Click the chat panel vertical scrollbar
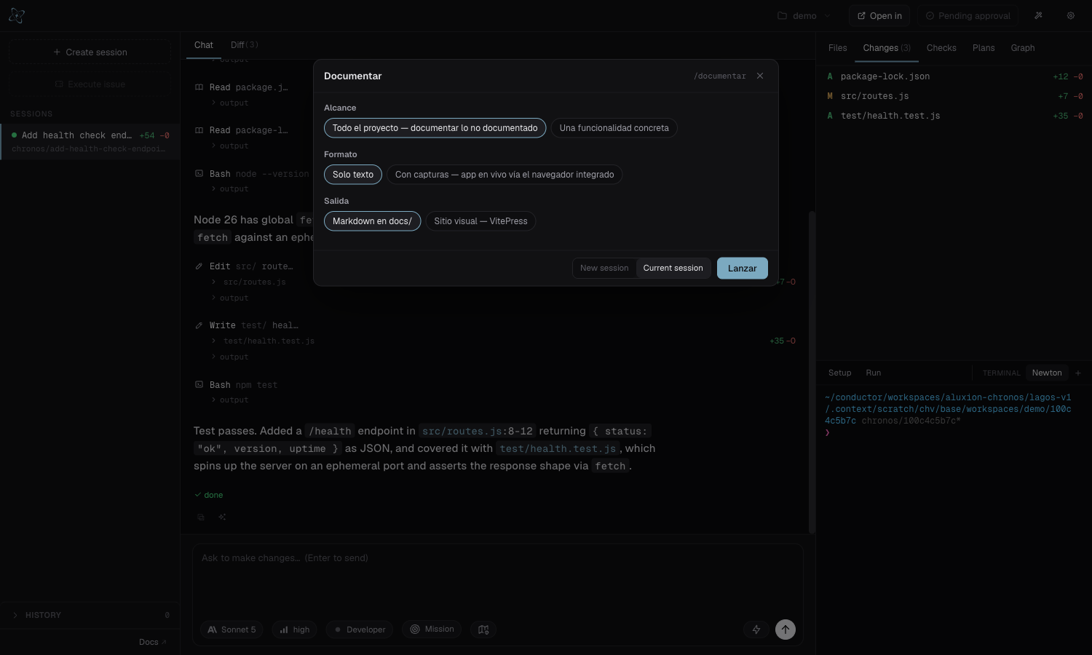 pyautogui.click(x=812, y=371)
